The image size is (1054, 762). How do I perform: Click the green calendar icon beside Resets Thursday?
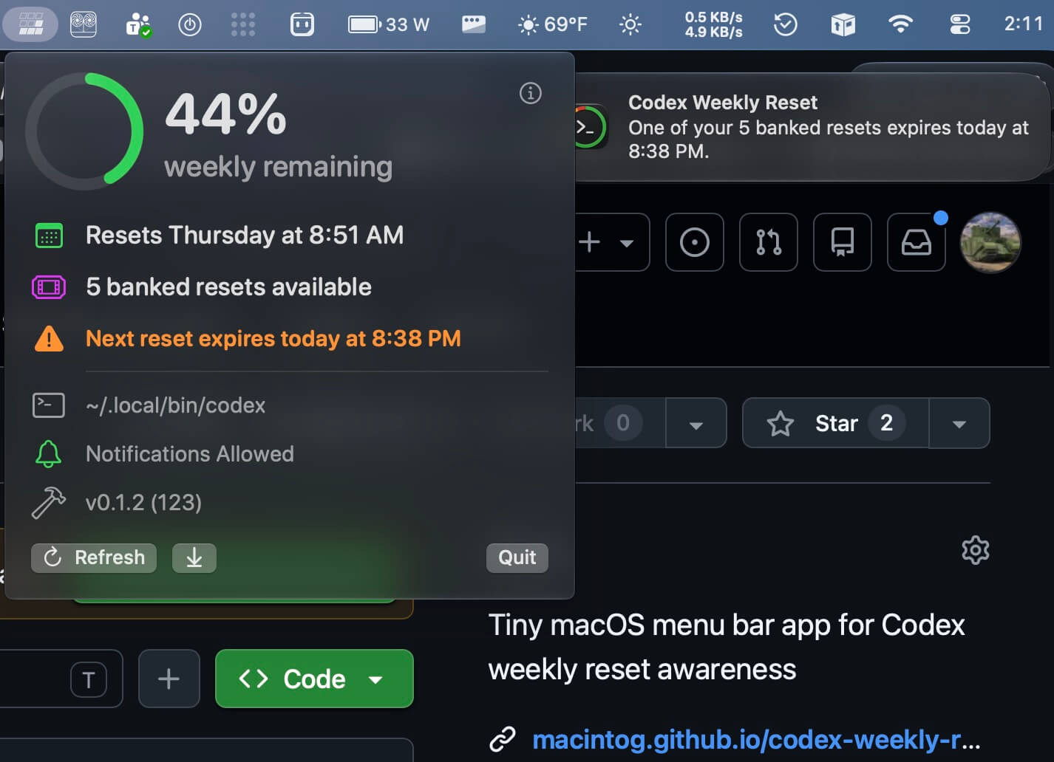[x=49, y=236]
